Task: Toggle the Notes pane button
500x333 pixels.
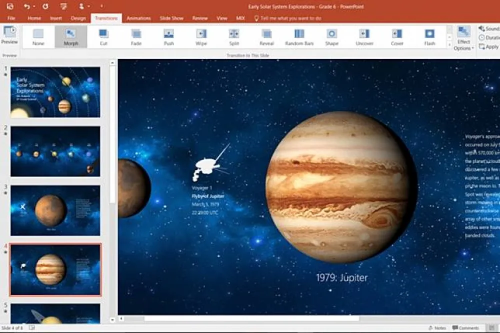Action: (437, 328)
